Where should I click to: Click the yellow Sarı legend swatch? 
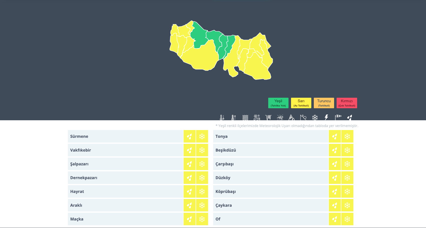click(301, 103)
